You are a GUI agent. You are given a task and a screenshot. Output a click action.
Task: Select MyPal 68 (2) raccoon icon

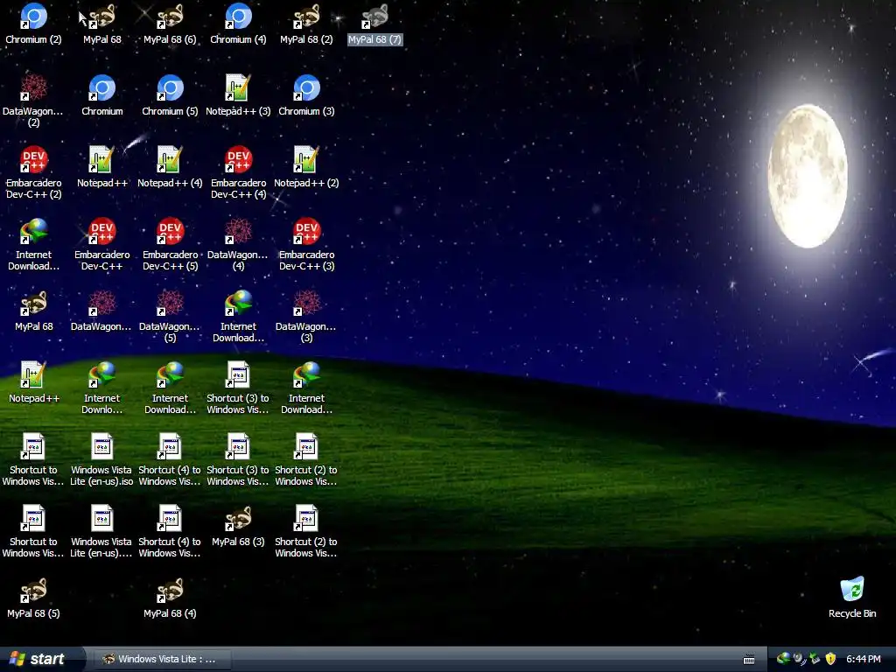(306, 24)
